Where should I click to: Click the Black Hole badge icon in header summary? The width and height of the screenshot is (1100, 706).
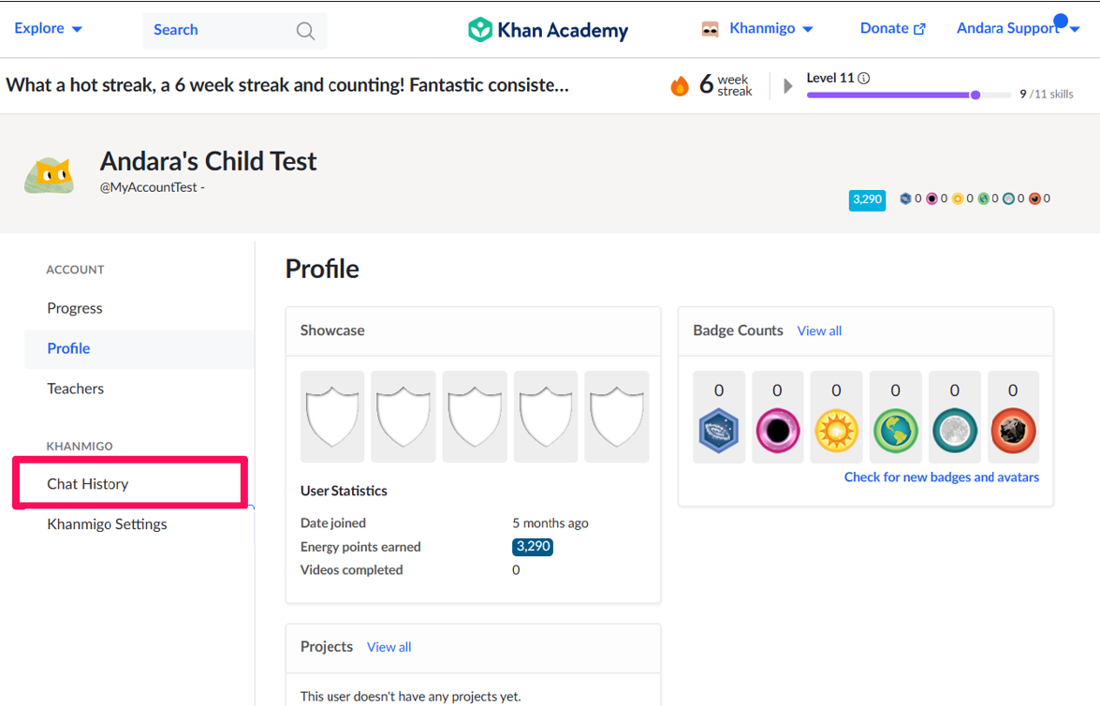coord(931,199)
